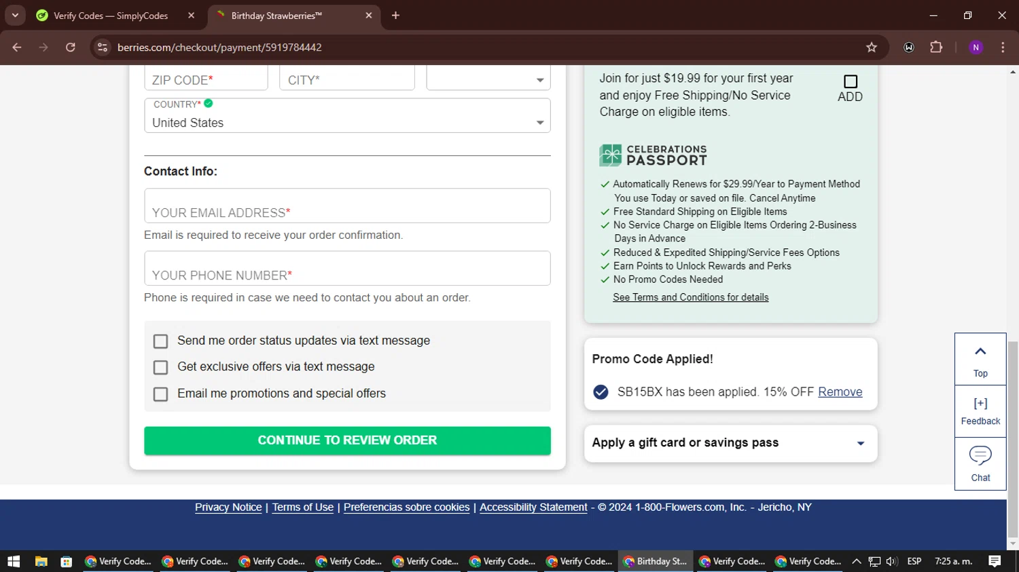Expand Apply a gift card or savings pass
The width and height of the screenshot is (1019, 572).
[x=731, y=443]
